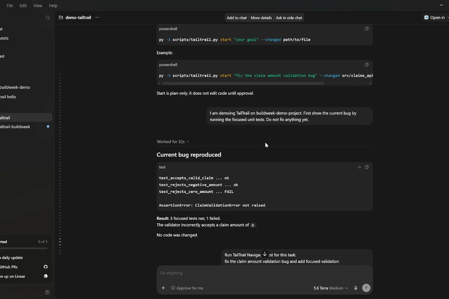
Task: Click the 'Do anything' input field
Action: coord(265,273)
